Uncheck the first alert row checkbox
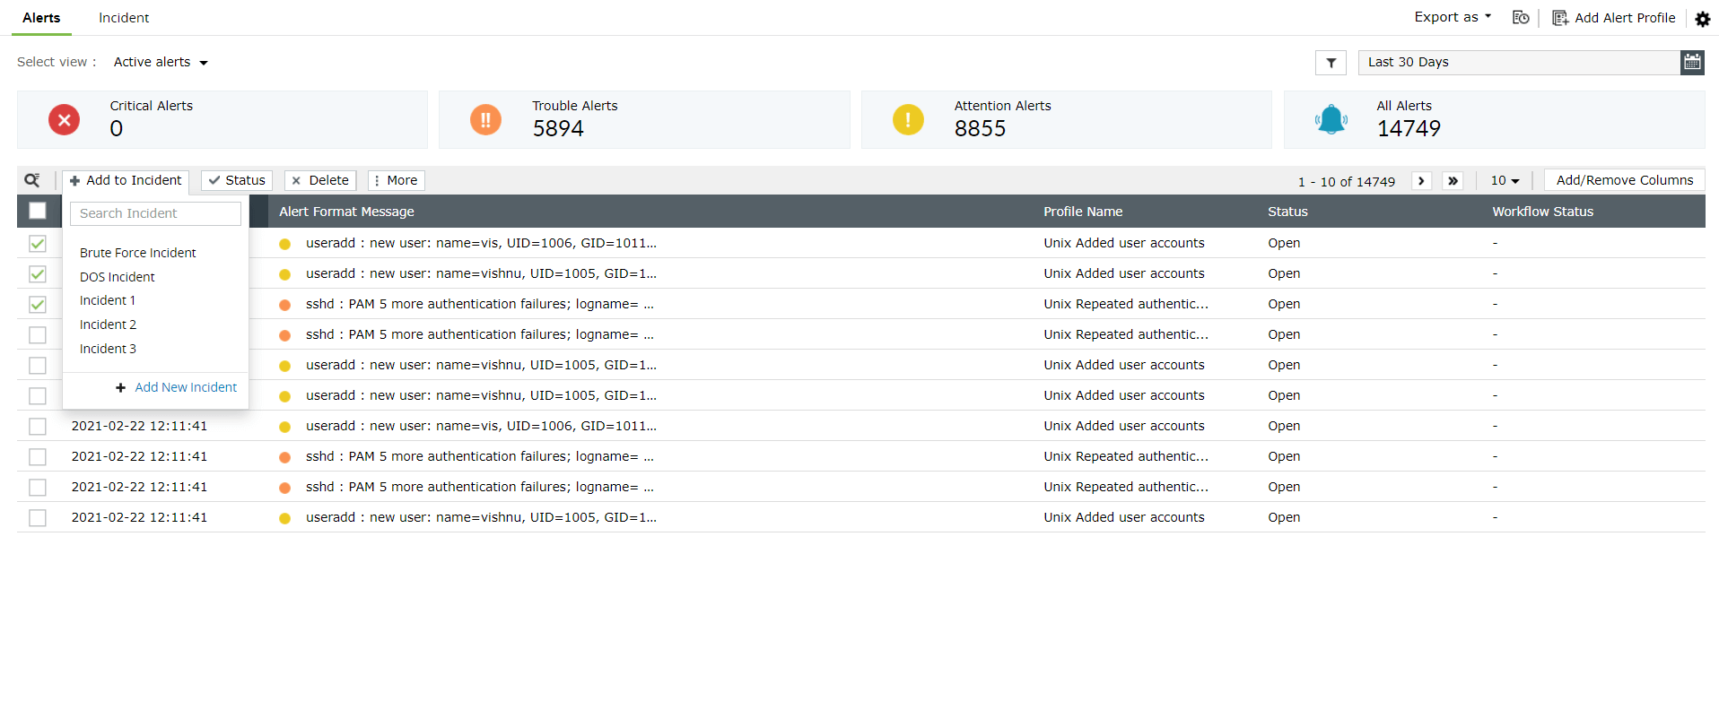 38,244
